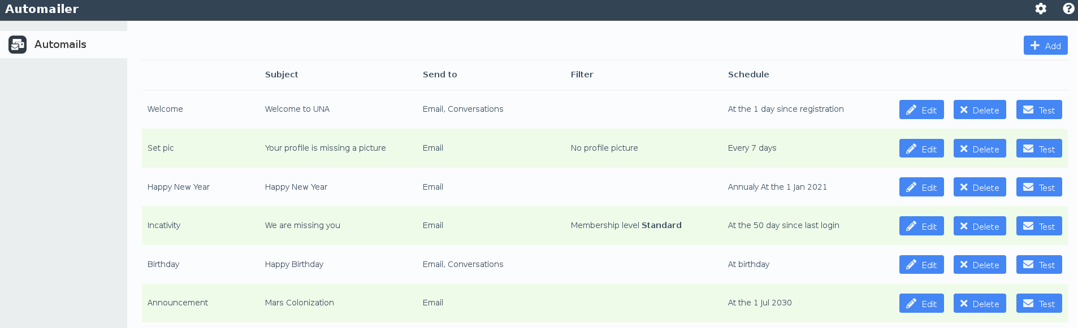Image resolution: width=1078 pixels, height=328 pixels.
Task: Click the Automails sidebar icon
Action: [x=18, y=45]
